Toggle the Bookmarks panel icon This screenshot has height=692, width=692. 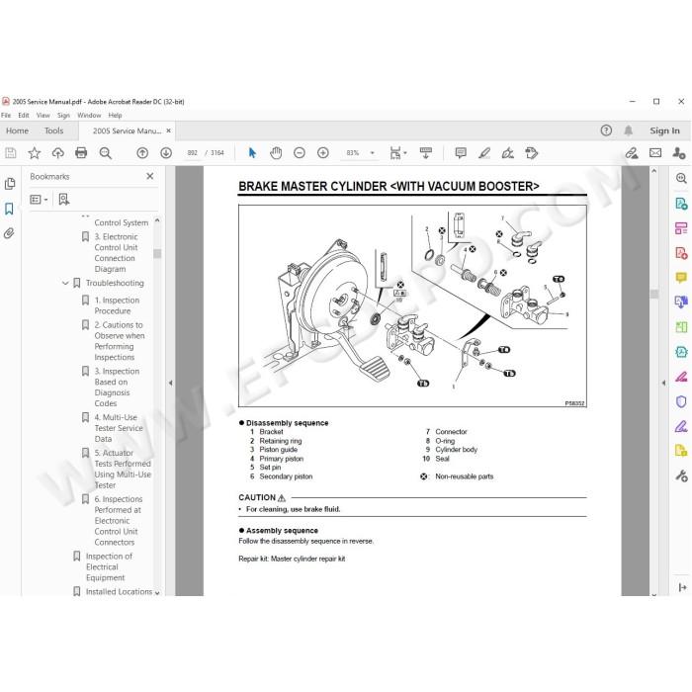tap(9, 209)
